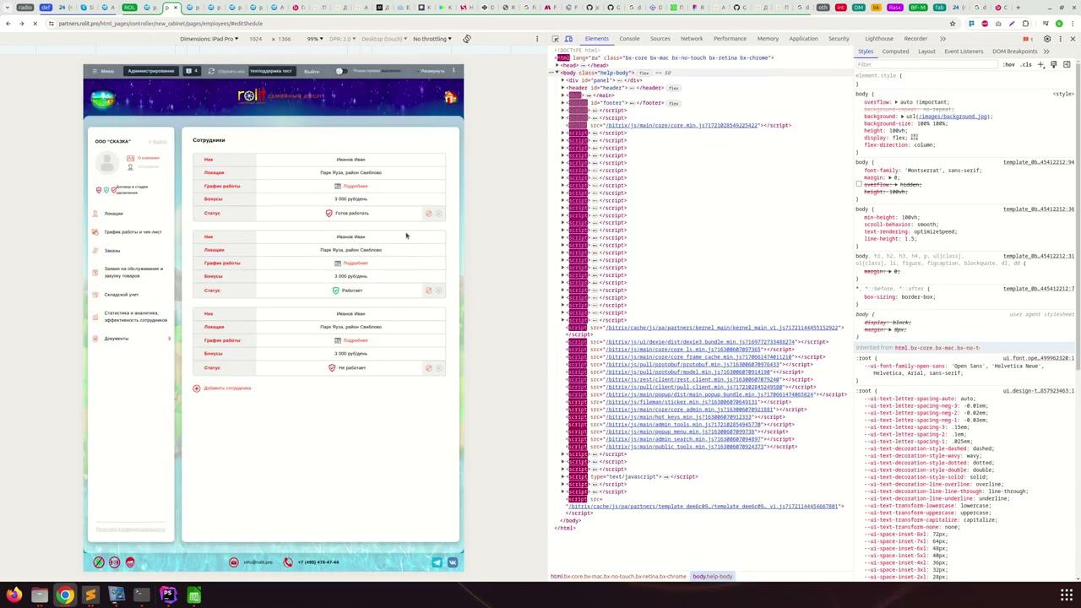Open Sublime Text from the dock
The image size is (1081, 608).
90,595
